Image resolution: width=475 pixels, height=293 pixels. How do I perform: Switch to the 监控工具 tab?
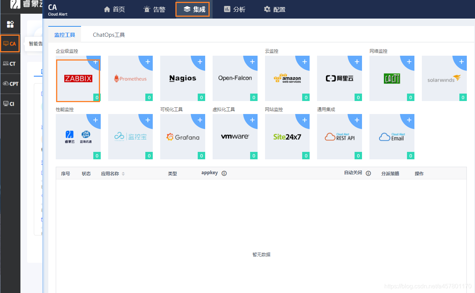[x=65, y=35]
